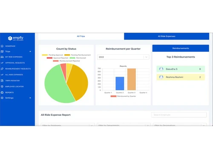Click the Trips sidebar label
The height and width of the screenshot is (159, 213).
click(8, 51)
